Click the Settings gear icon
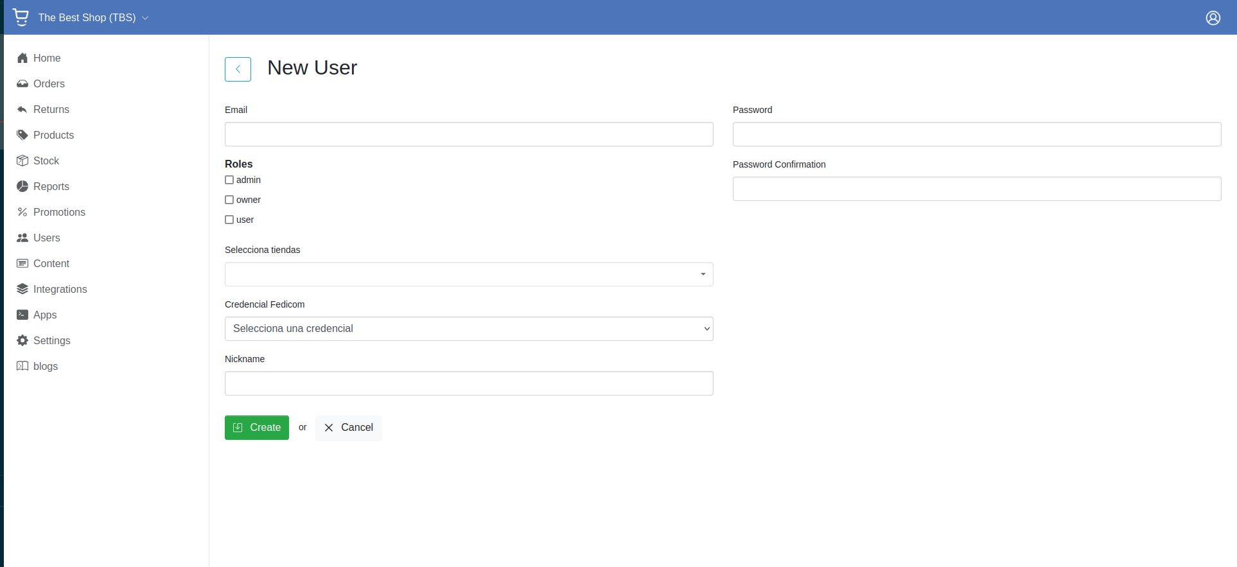The image size is (1237, 567). click(22, 340)
